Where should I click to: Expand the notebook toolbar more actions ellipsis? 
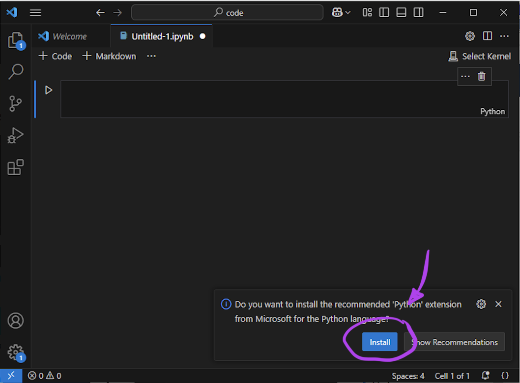coord(151,56)
